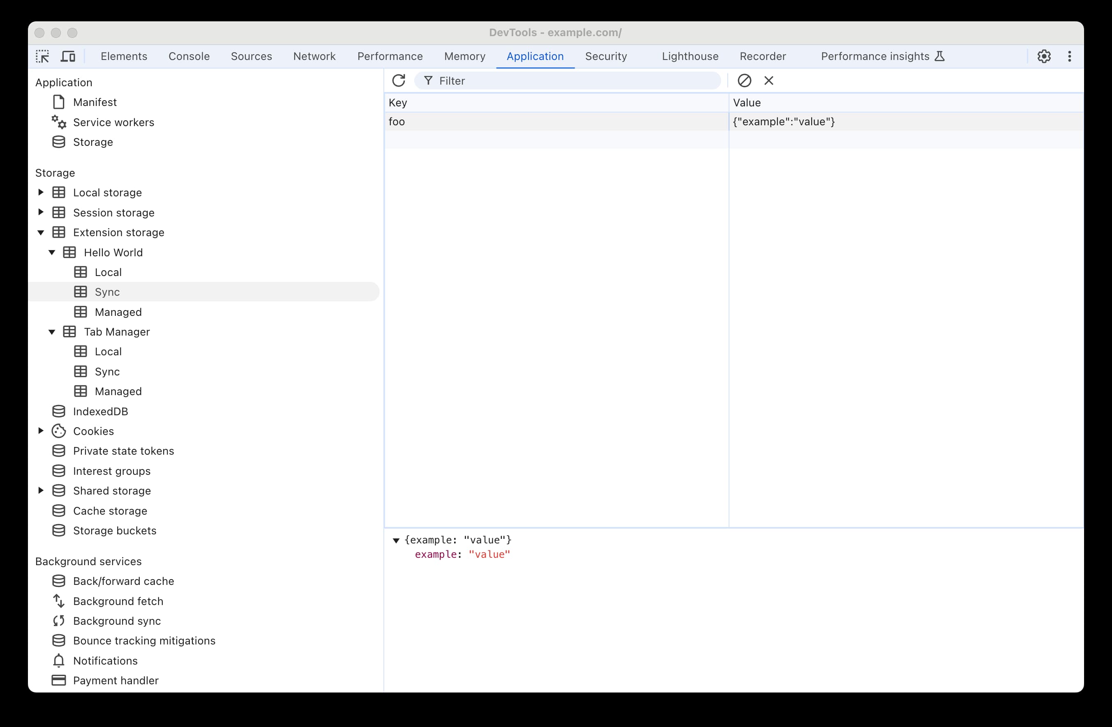
Task: Click the refresh storage icon
Action: [399, 81]
